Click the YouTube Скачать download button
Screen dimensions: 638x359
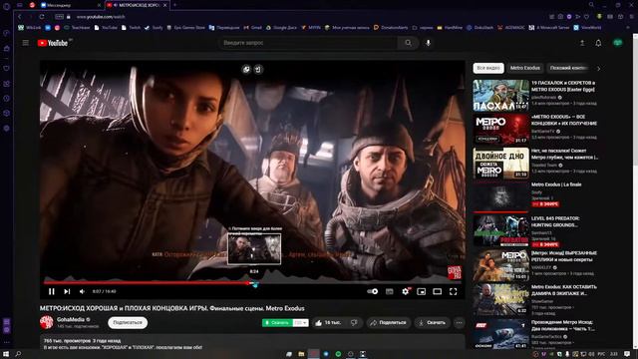432,322
